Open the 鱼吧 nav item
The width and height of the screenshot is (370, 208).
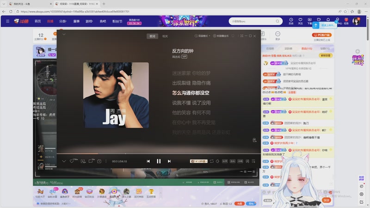103,21
